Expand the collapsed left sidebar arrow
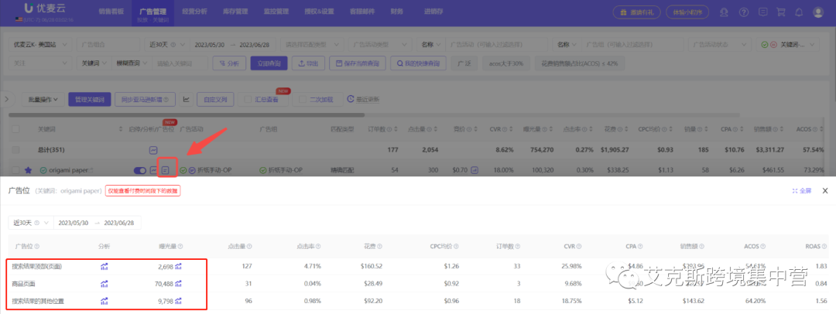Screen dimensions: 836x314 (6, 99)
